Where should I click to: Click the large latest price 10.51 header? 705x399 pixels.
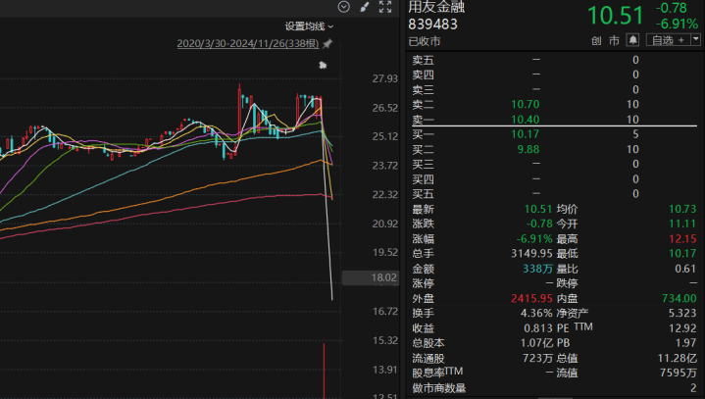coord(616,16)
